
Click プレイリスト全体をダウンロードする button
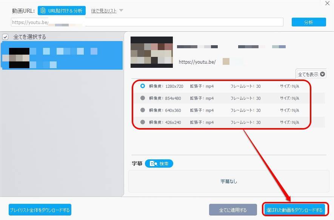40,210
